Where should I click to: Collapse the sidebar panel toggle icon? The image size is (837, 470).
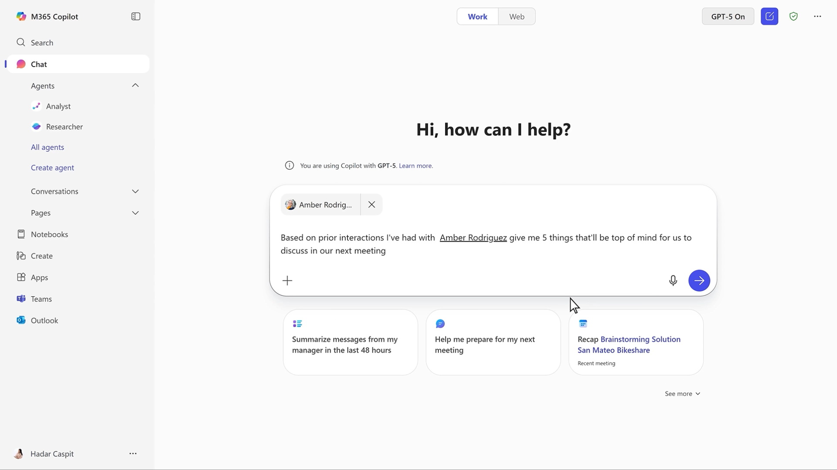point(136,17)
